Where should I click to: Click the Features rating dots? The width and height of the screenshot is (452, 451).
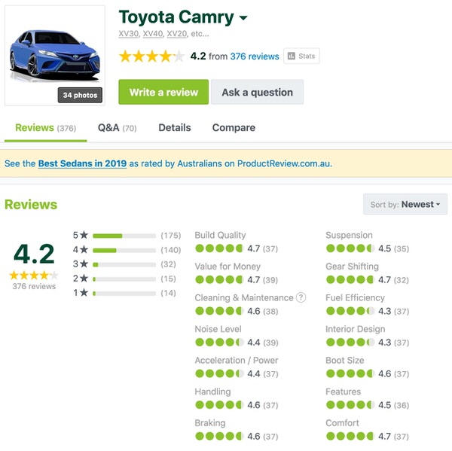pyautogui.click(x=350, y=405)
